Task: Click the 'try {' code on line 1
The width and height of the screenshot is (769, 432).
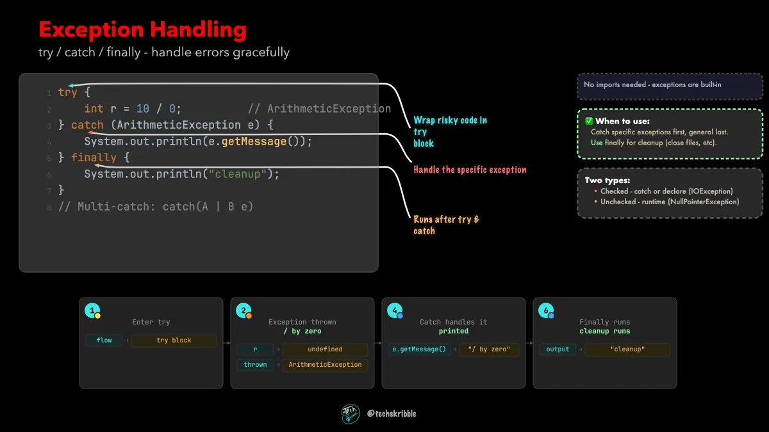Action: pos(74,92)
